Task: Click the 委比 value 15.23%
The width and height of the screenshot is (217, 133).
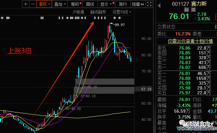Action: tap(183, 34)
